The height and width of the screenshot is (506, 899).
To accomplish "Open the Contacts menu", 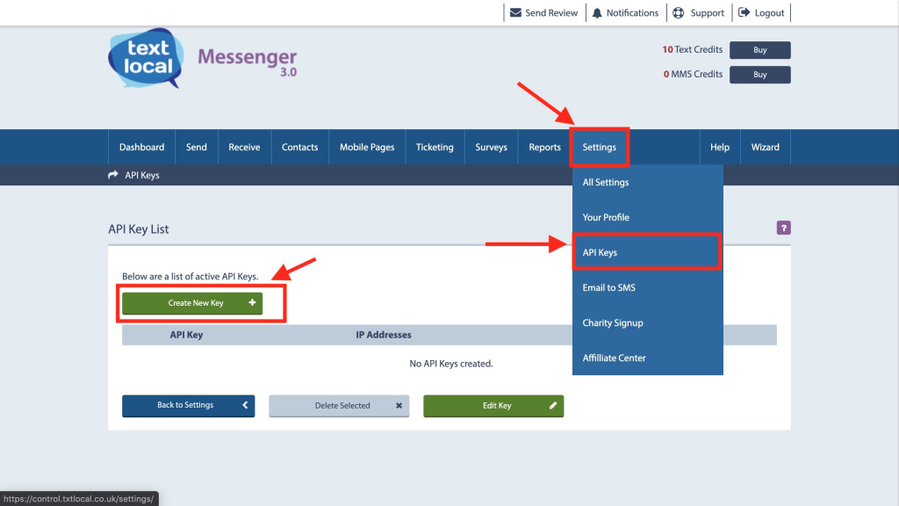I will pos(300,147).
